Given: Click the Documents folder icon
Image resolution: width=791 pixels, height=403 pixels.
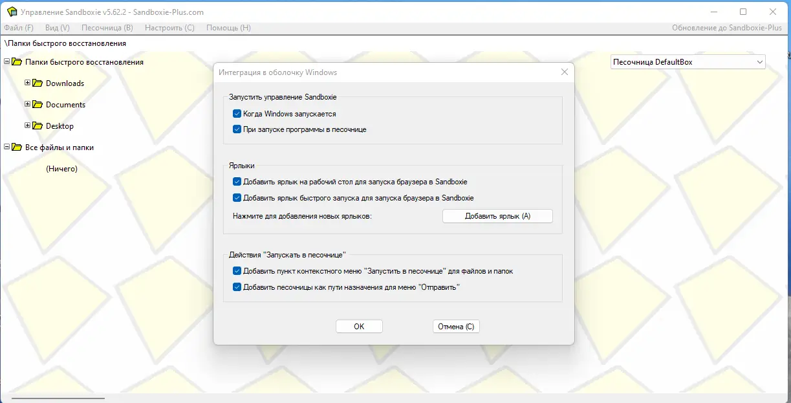Looking at the screenshot, I should coord(38,104).
